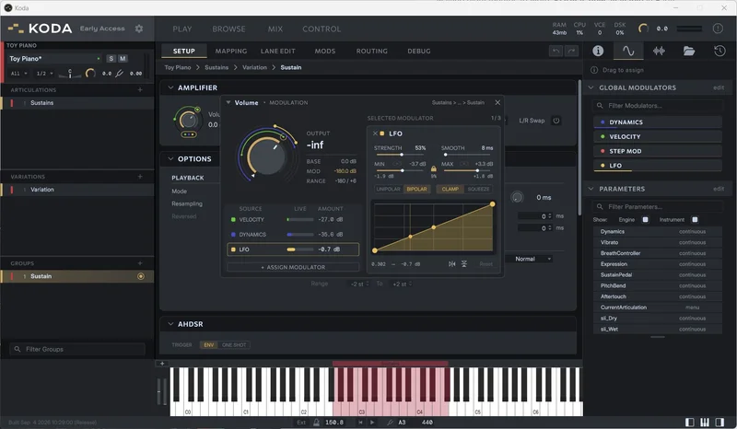This screenshot has width=737, height=429.
Task: Open the history clock panel icon
Action: pos(719,51)
